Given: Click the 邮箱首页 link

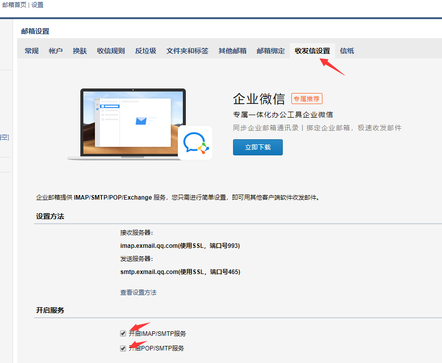Looking at the screenshot, I should 15,5.
